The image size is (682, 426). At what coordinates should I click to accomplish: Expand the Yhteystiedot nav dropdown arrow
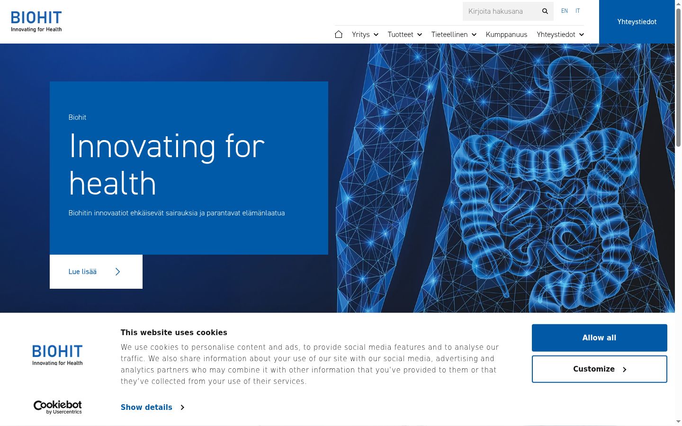(x=582, y=35)
